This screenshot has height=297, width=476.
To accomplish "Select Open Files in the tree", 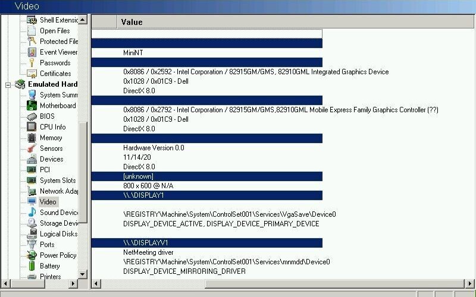I will click(x=55, y=31).
